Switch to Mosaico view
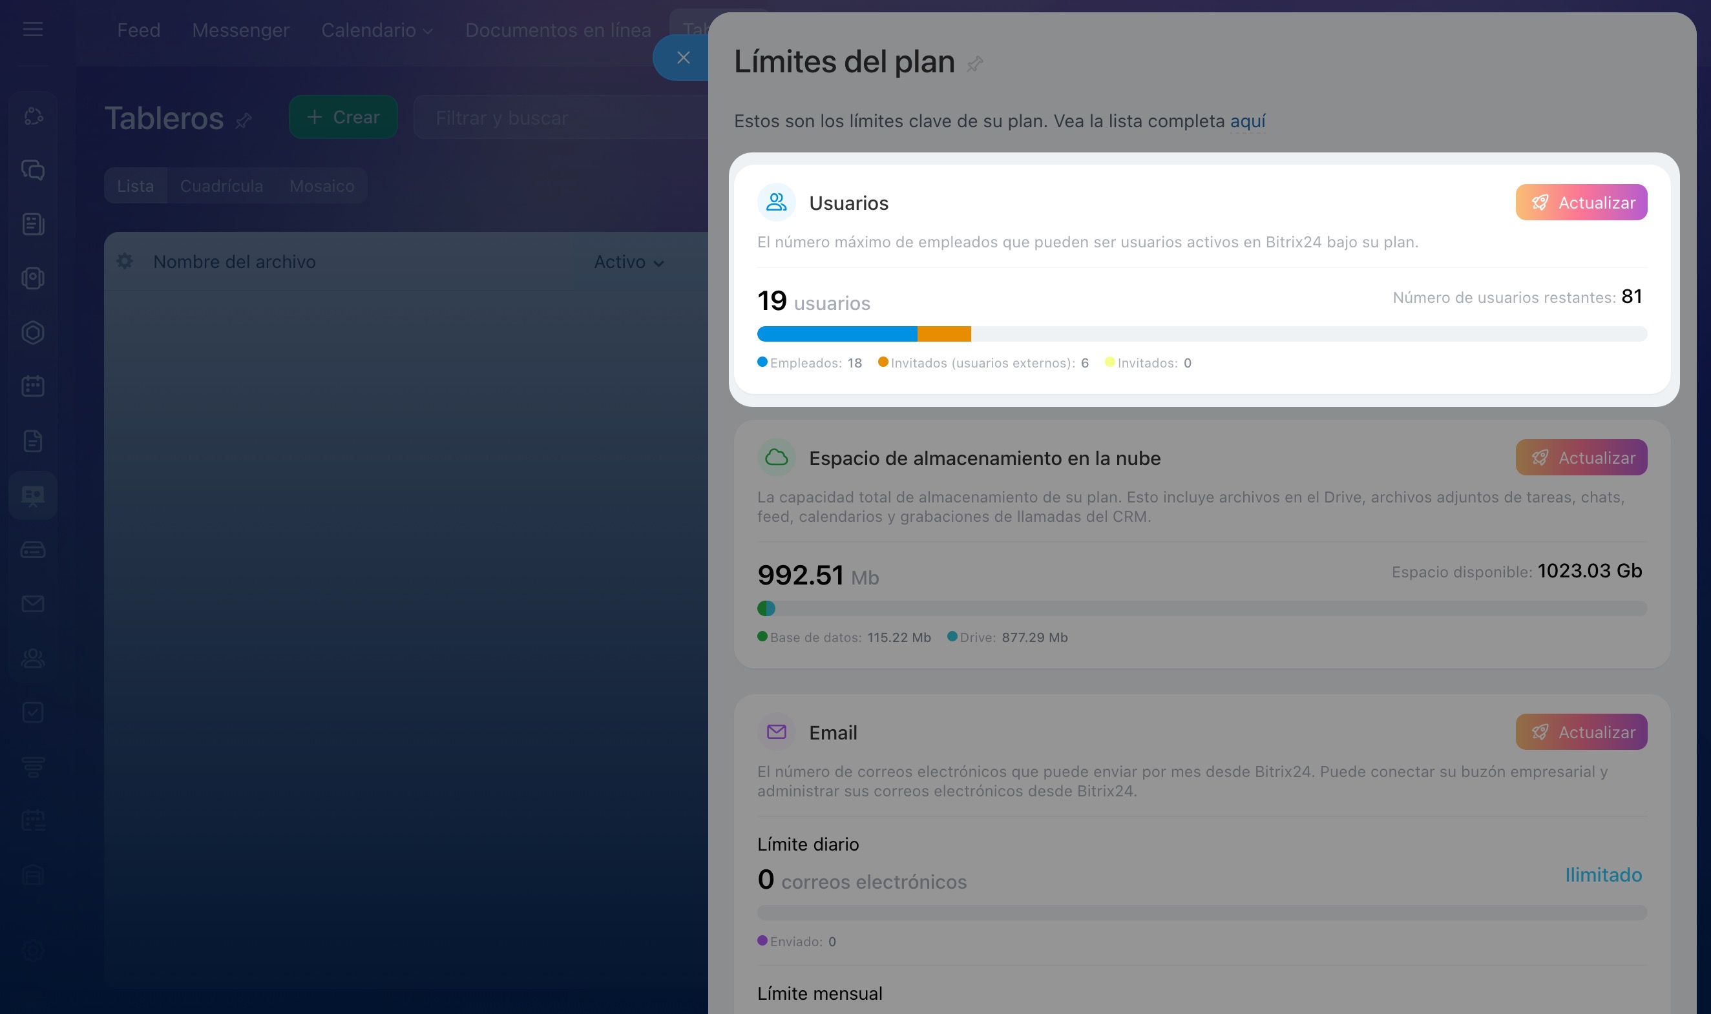This screenshot has height=1014, width=1711. point(321,186)
